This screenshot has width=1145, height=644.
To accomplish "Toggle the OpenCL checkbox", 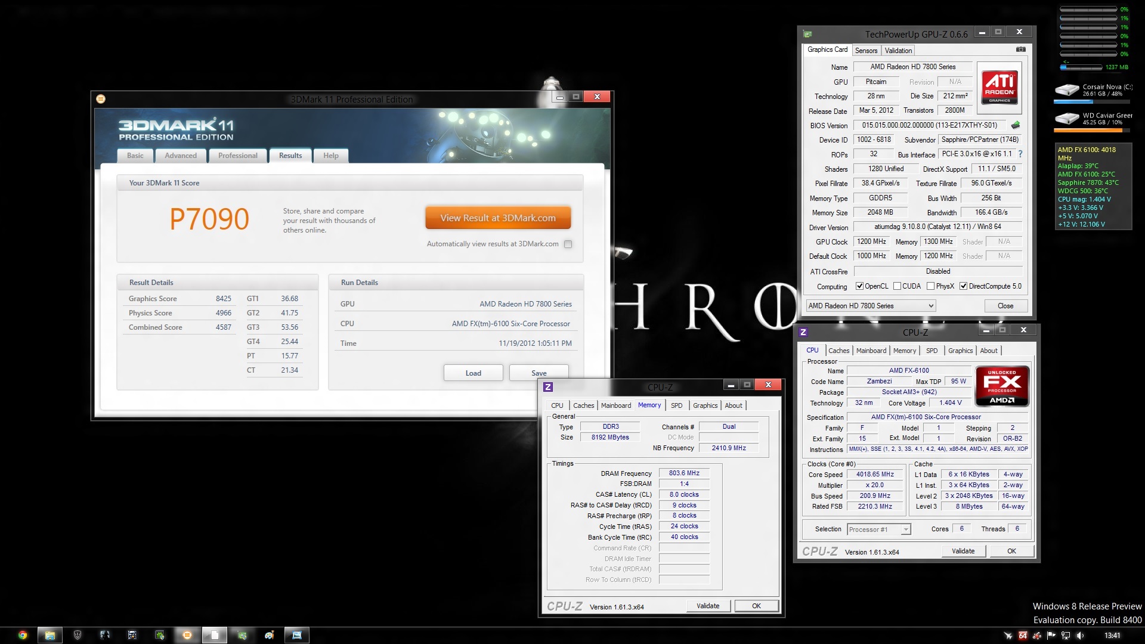I will pos(859,286).
